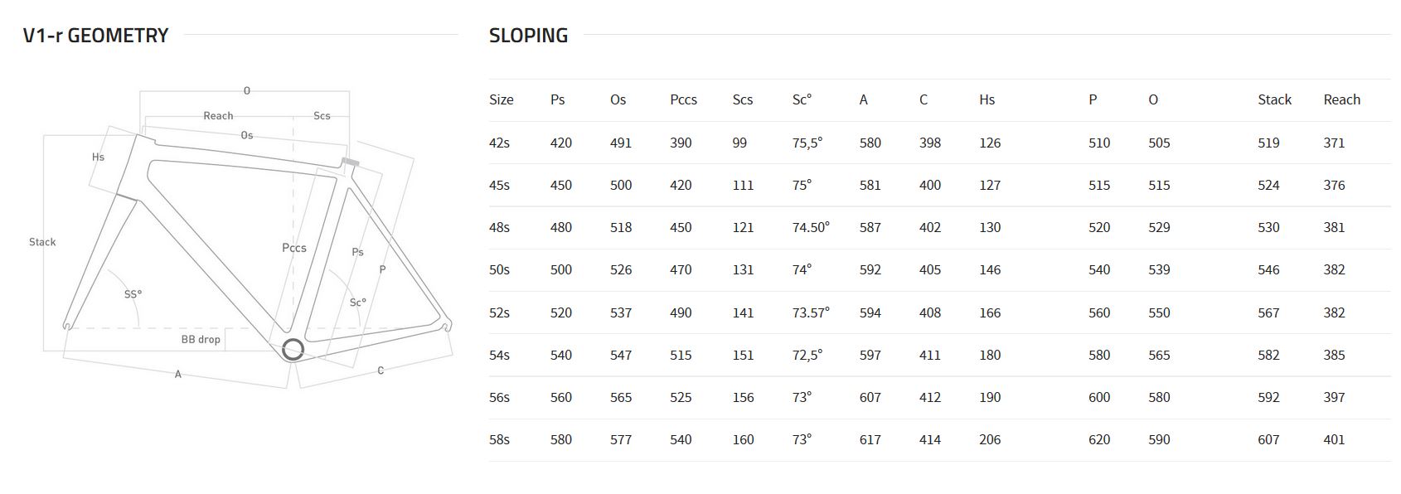Click the seat clamp on frame diagram
Screen dimensions: 1401x494
click(351, 161)
